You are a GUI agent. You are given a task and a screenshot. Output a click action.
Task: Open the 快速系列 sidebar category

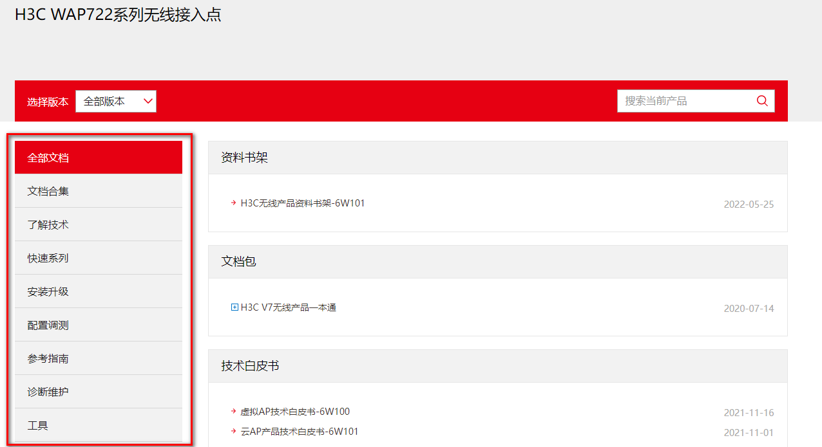(x=99, y=258)
